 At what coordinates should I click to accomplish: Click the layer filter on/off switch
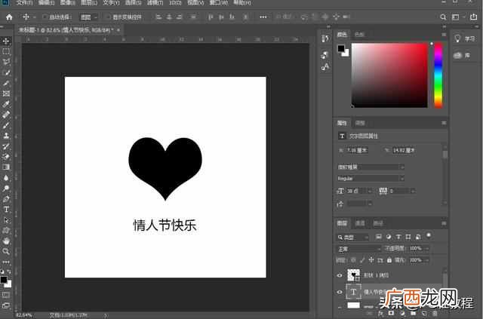click(429, 235)
